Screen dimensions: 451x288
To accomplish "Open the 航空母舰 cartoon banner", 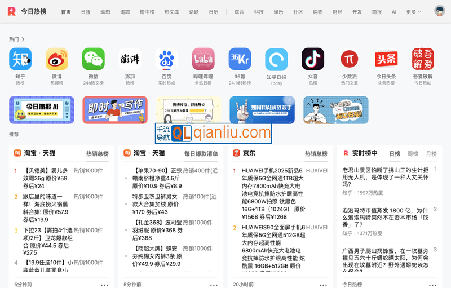I will click(335, 110).
